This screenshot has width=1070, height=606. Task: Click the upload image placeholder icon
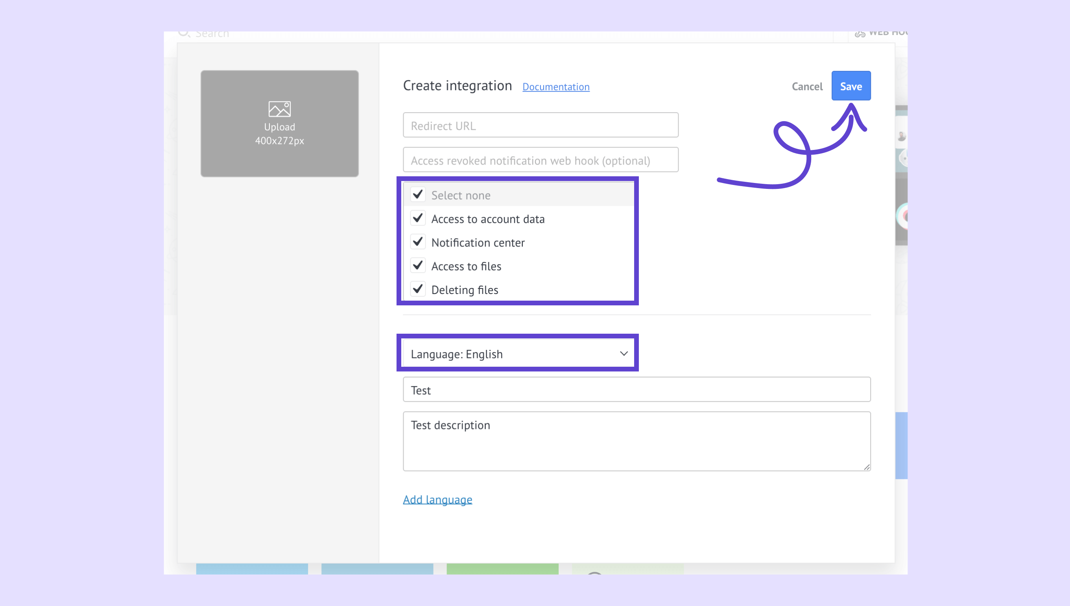pos(279,109)
